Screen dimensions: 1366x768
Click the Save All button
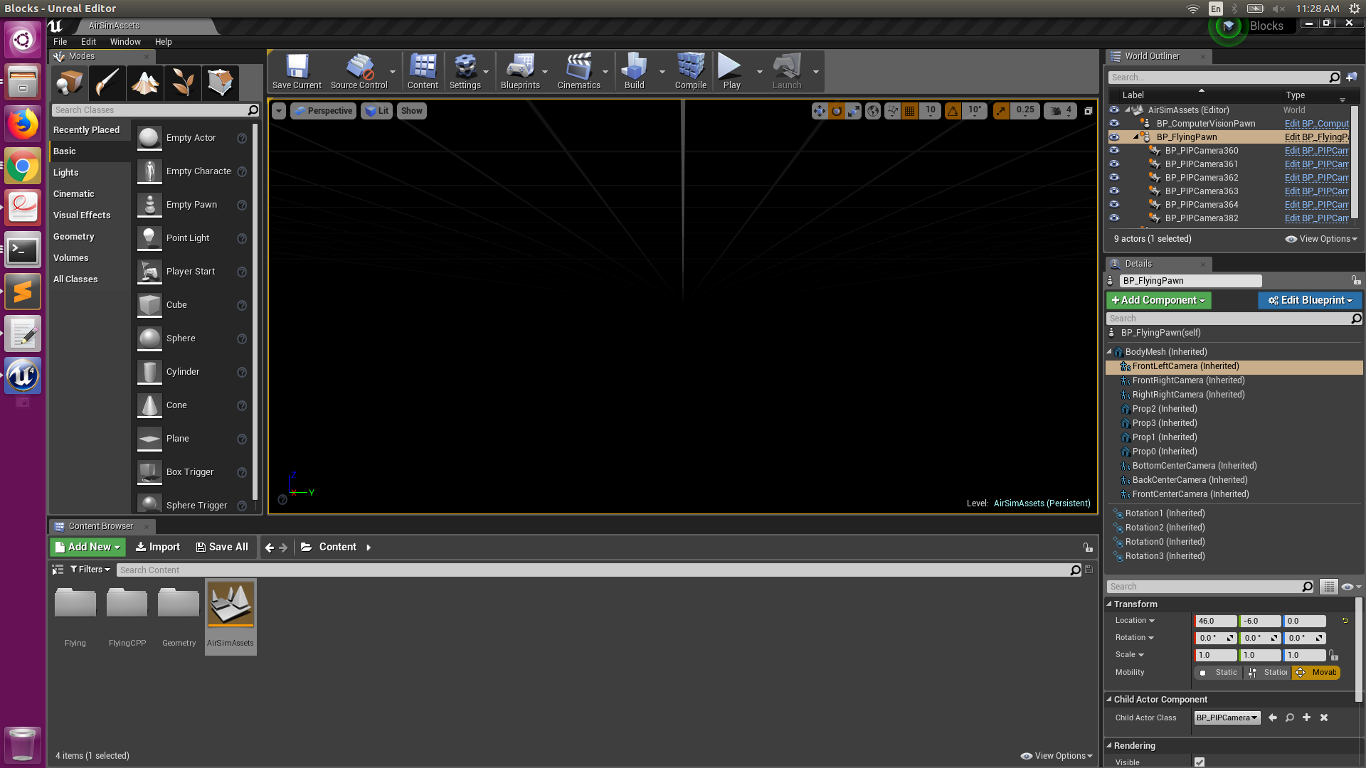[222, 547]
